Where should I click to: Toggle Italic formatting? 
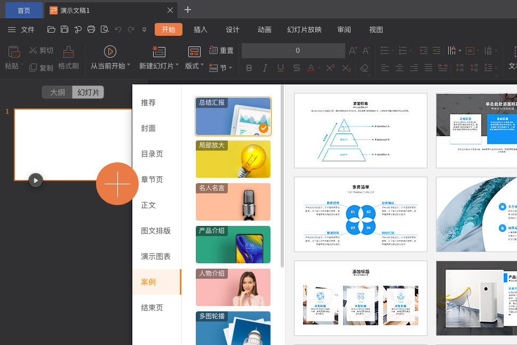pos(265,68)
